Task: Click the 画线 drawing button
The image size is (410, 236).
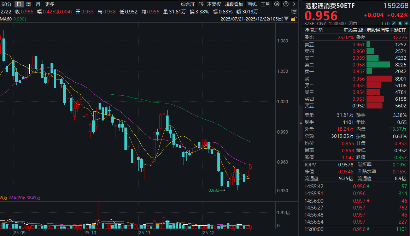Action: [x=252, y=4]
